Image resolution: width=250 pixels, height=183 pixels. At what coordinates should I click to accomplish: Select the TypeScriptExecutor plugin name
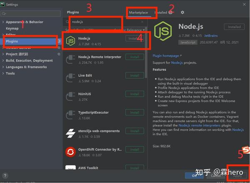93,113
